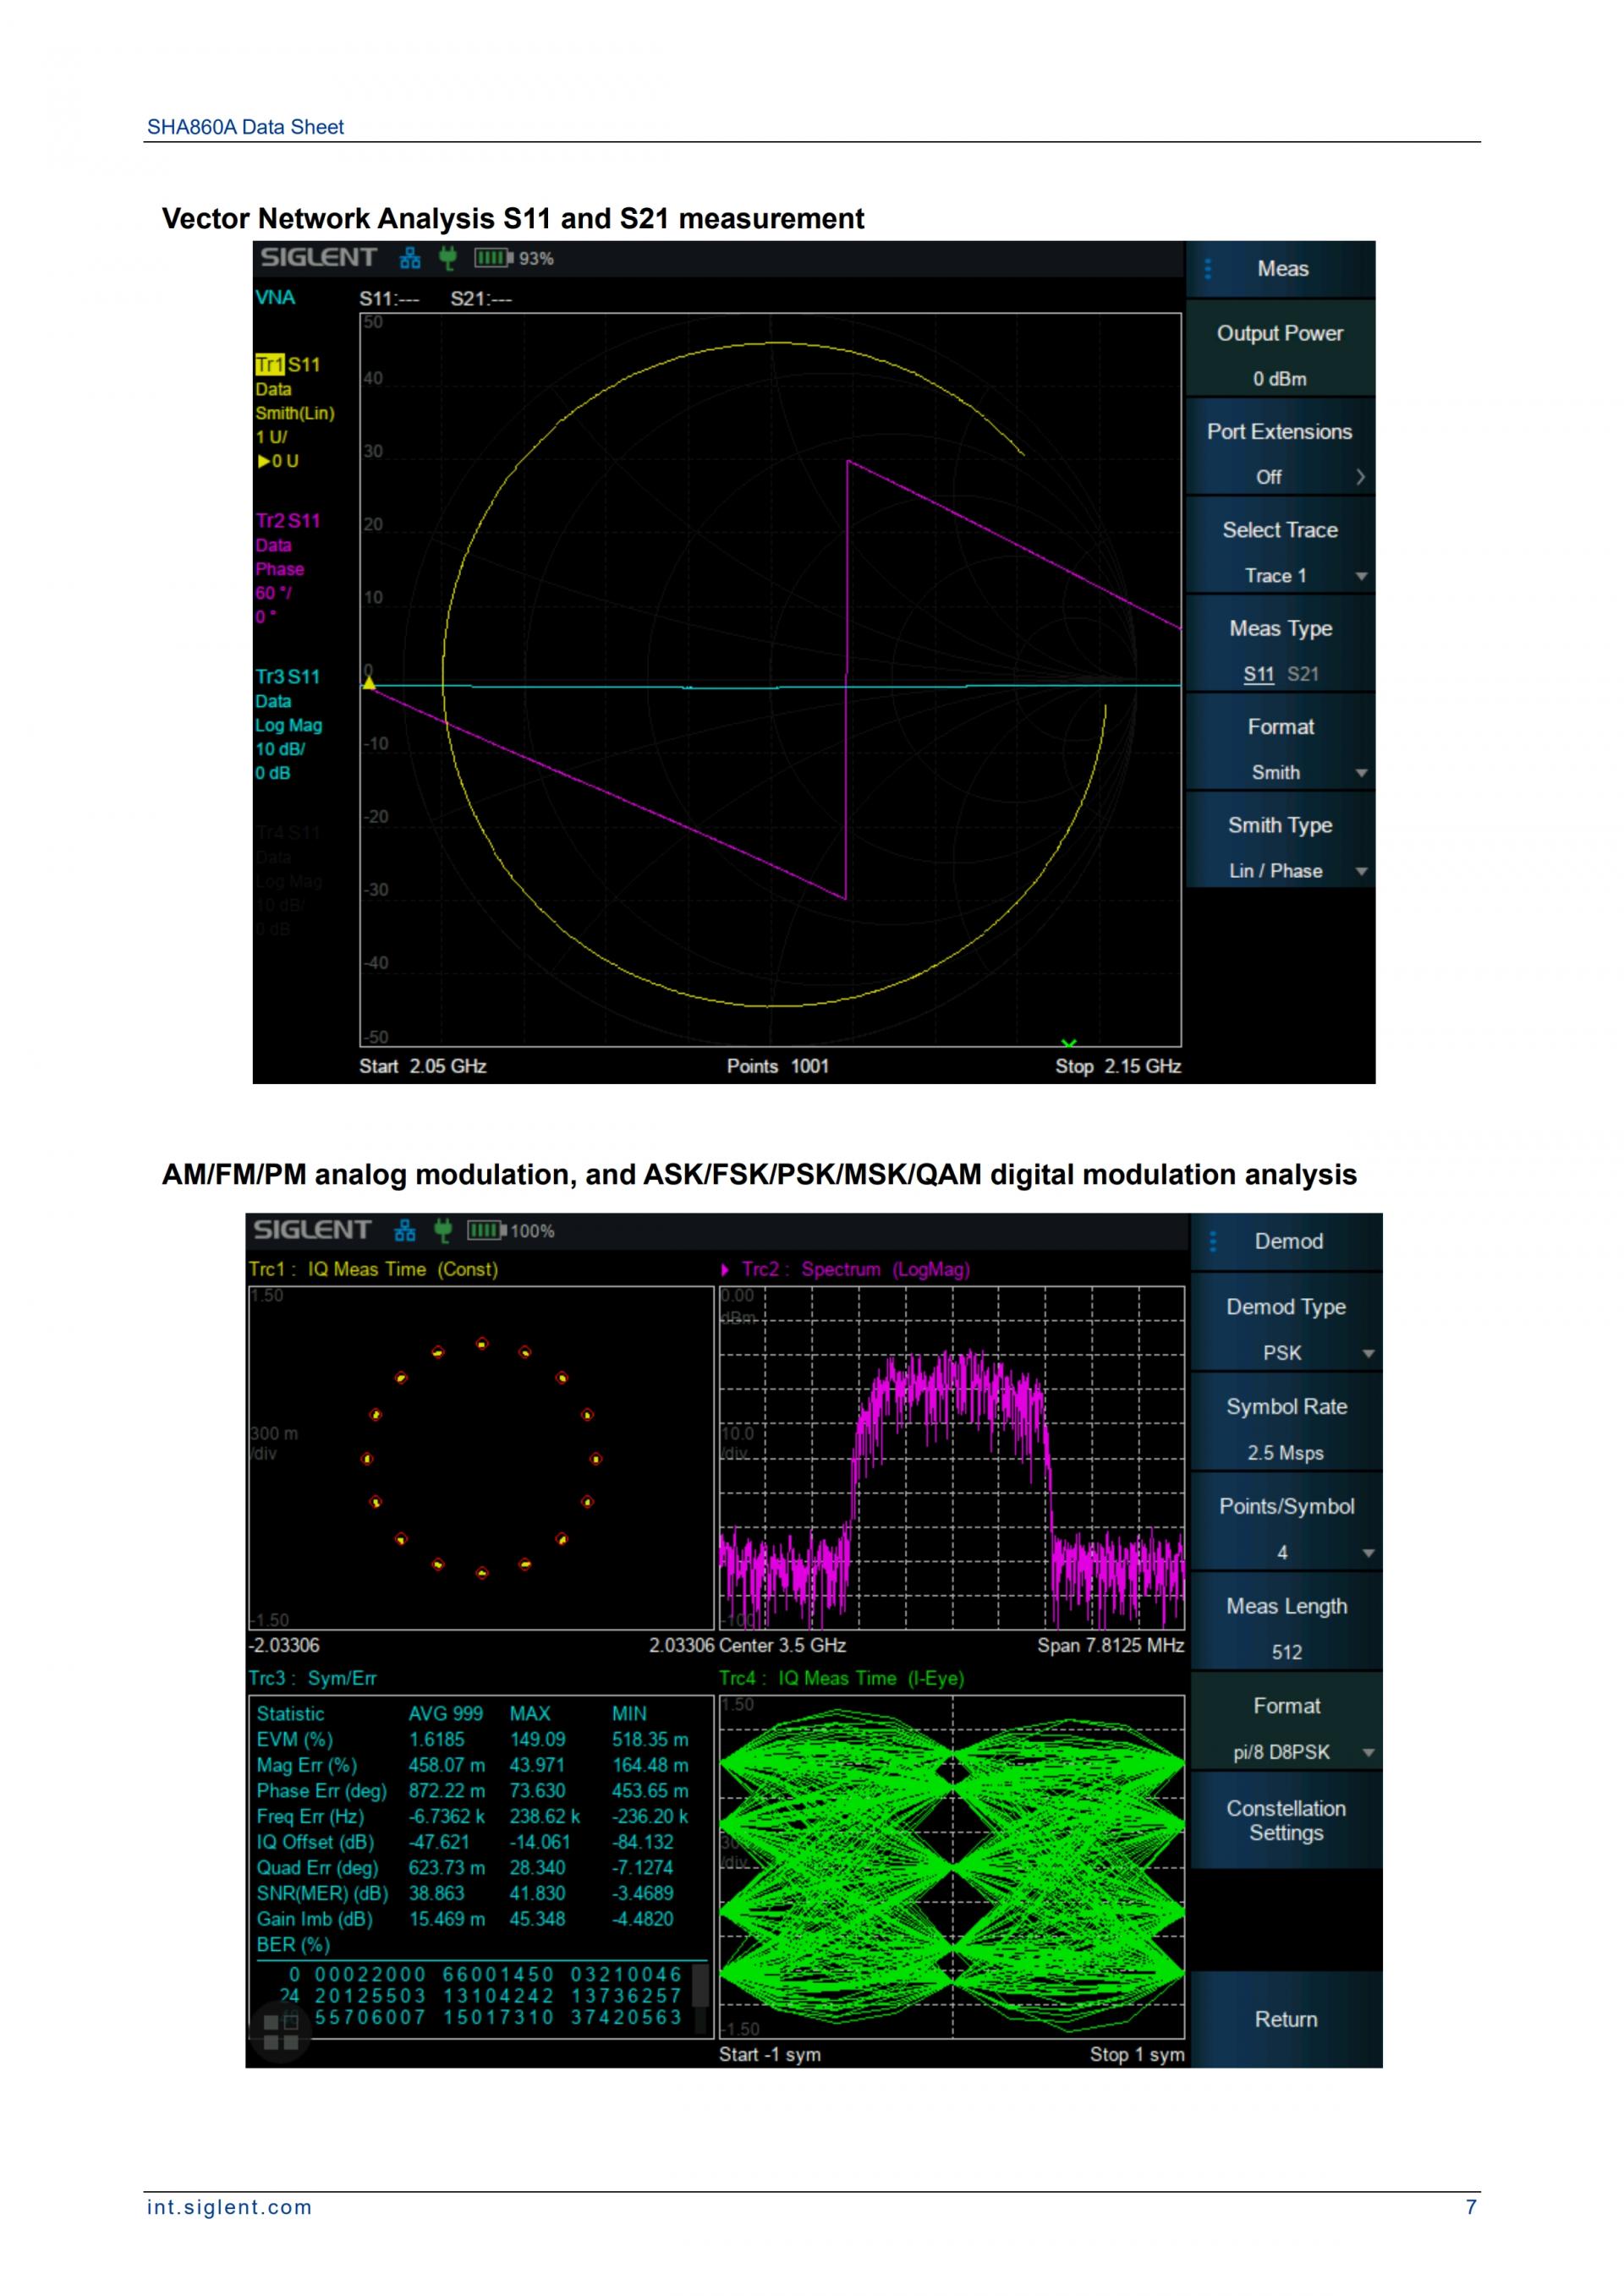Screen dimensions: 1624x2296
Task: Open the four-square grid icon near BER table
Action: click(x=280, y=2033)
